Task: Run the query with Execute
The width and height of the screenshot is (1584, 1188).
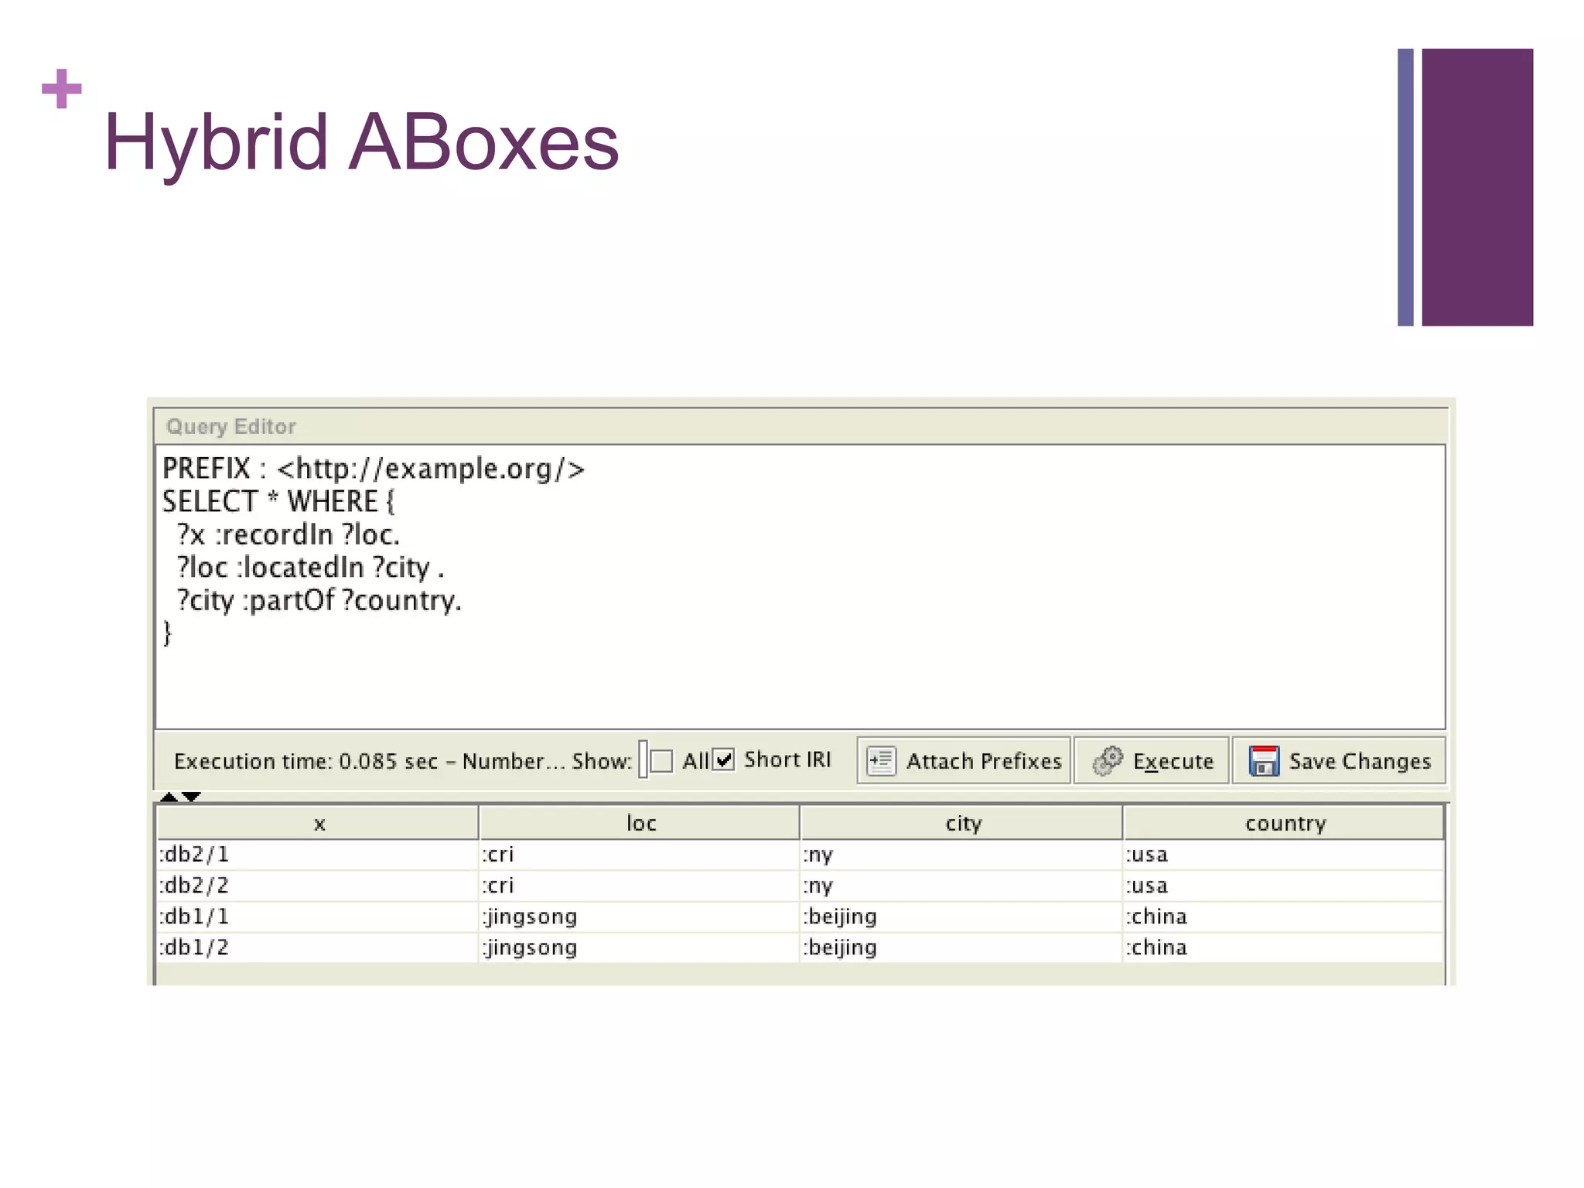Action: point(1151,760)
